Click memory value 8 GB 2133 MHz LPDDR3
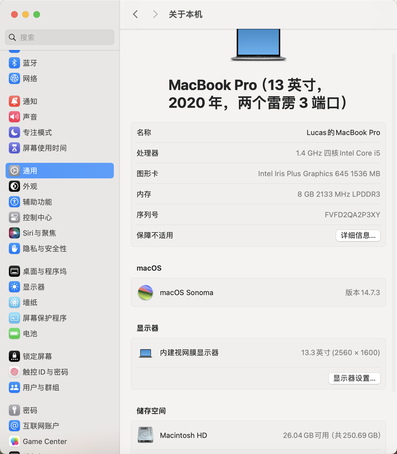 pos(339,194)
